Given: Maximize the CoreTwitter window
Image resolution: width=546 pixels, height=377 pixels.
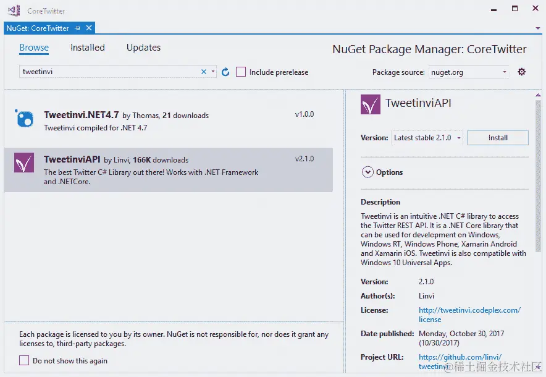Looking at the screenshot, I should 514,9.
